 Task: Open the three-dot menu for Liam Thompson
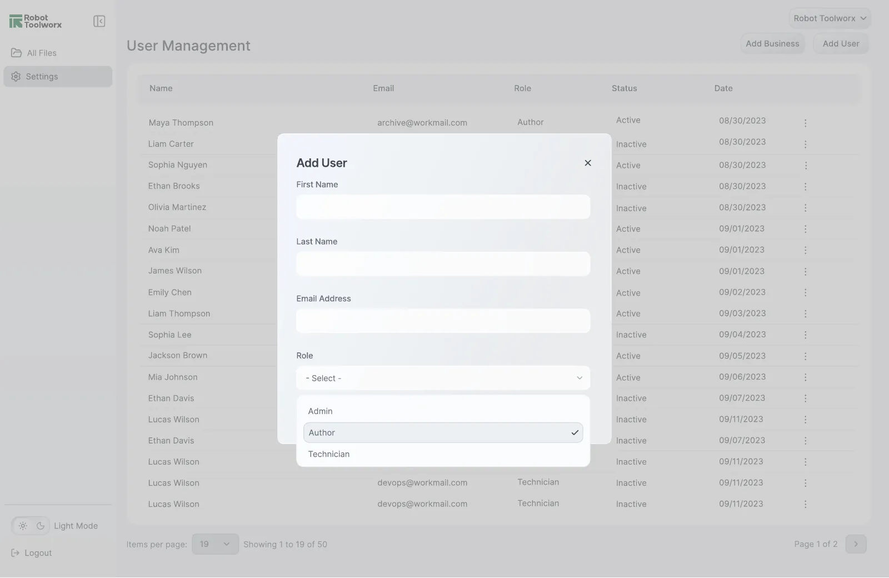805,313
